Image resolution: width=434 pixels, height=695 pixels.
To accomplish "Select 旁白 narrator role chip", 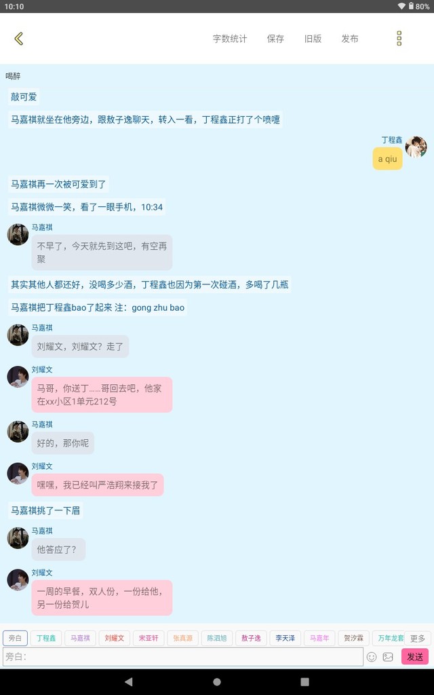I will 15,638.
